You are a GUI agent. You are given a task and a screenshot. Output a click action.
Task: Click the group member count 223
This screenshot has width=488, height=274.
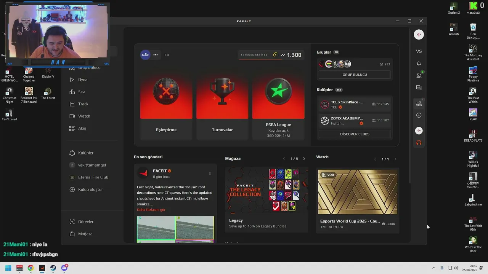click(x=385, y=64)
